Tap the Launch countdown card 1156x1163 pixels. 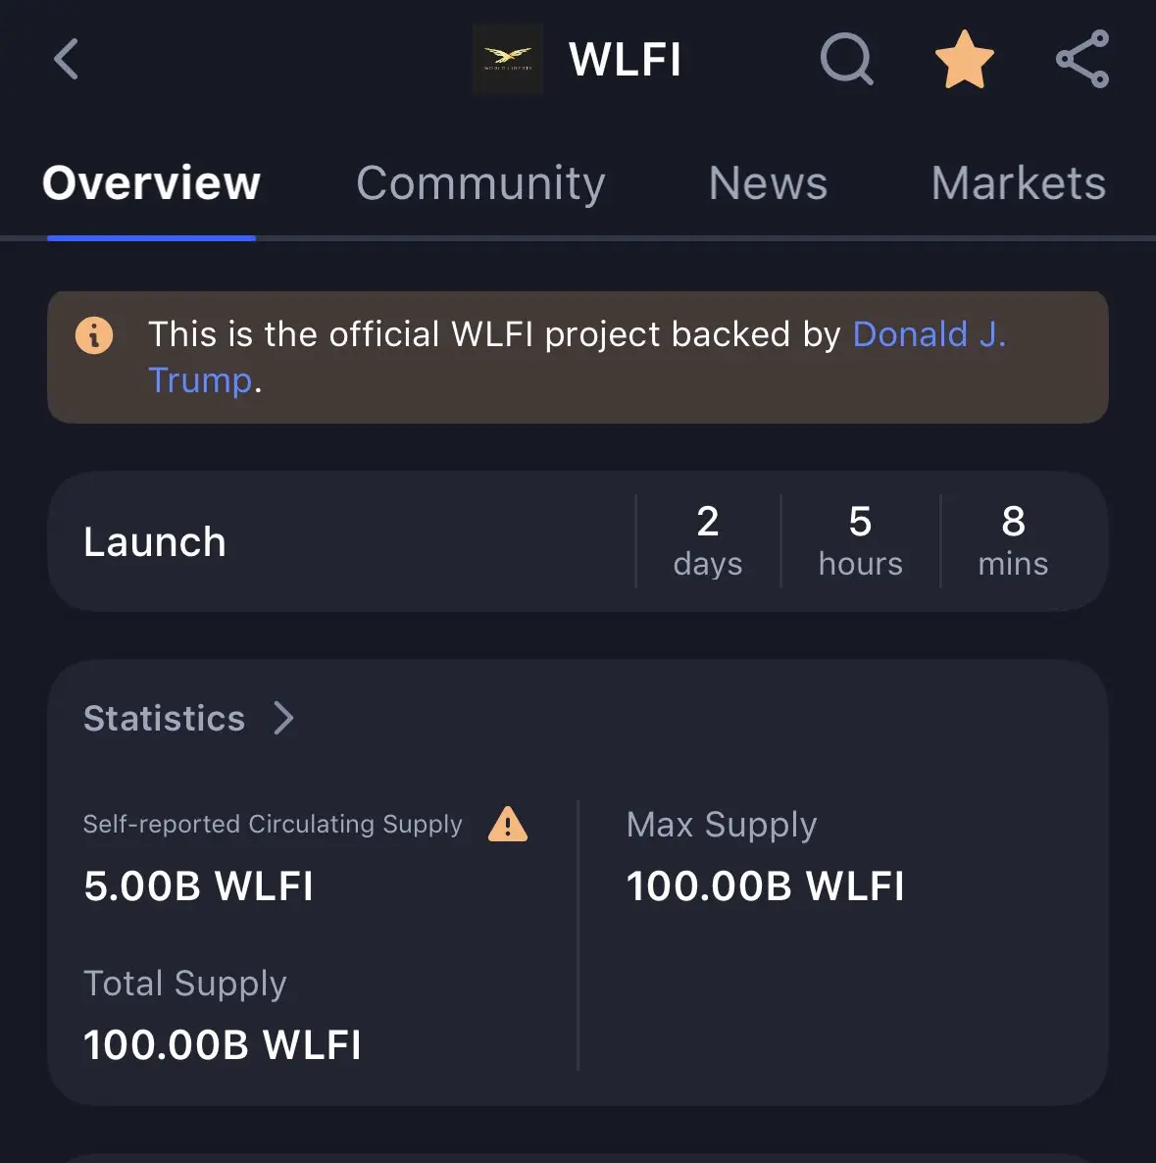tap(578, 541)
